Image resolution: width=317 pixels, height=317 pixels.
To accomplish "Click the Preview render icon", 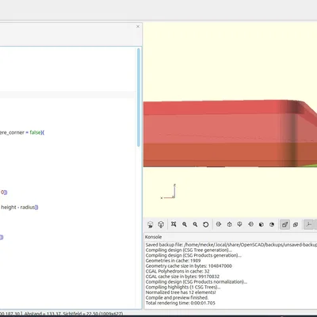I will coord(151,224).
